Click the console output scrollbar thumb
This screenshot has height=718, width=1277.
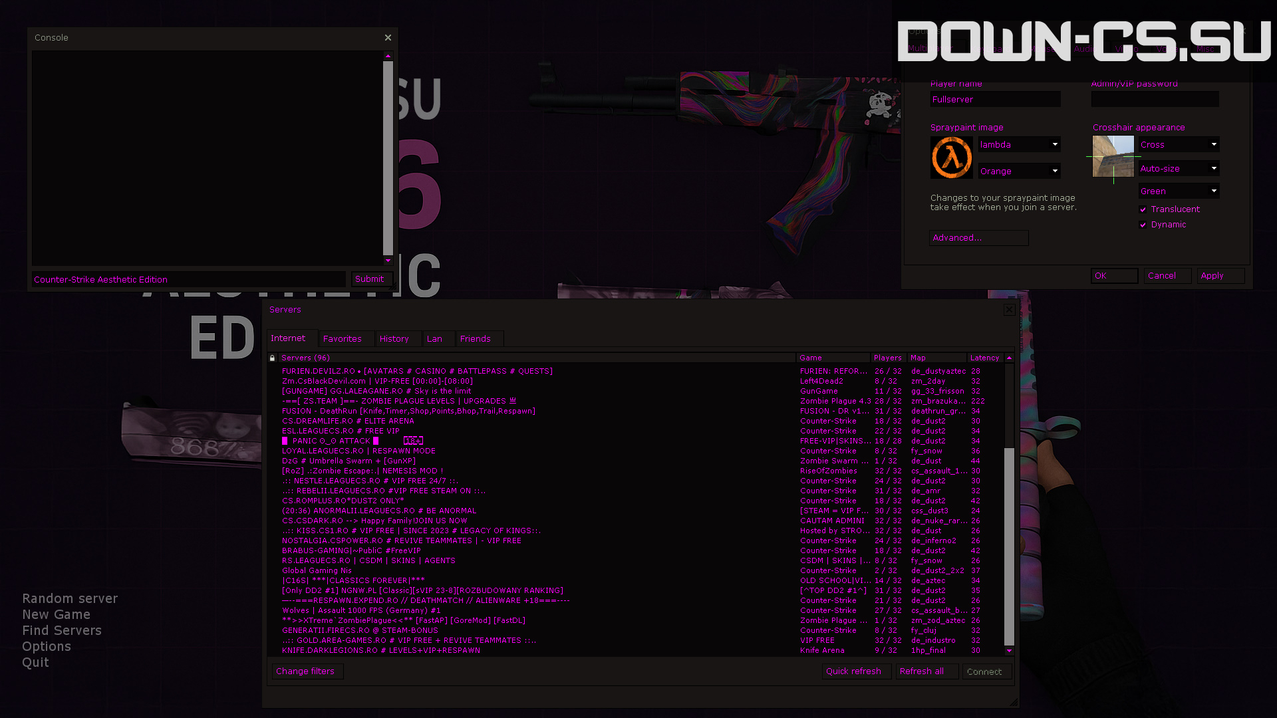(x=388, y=158)
